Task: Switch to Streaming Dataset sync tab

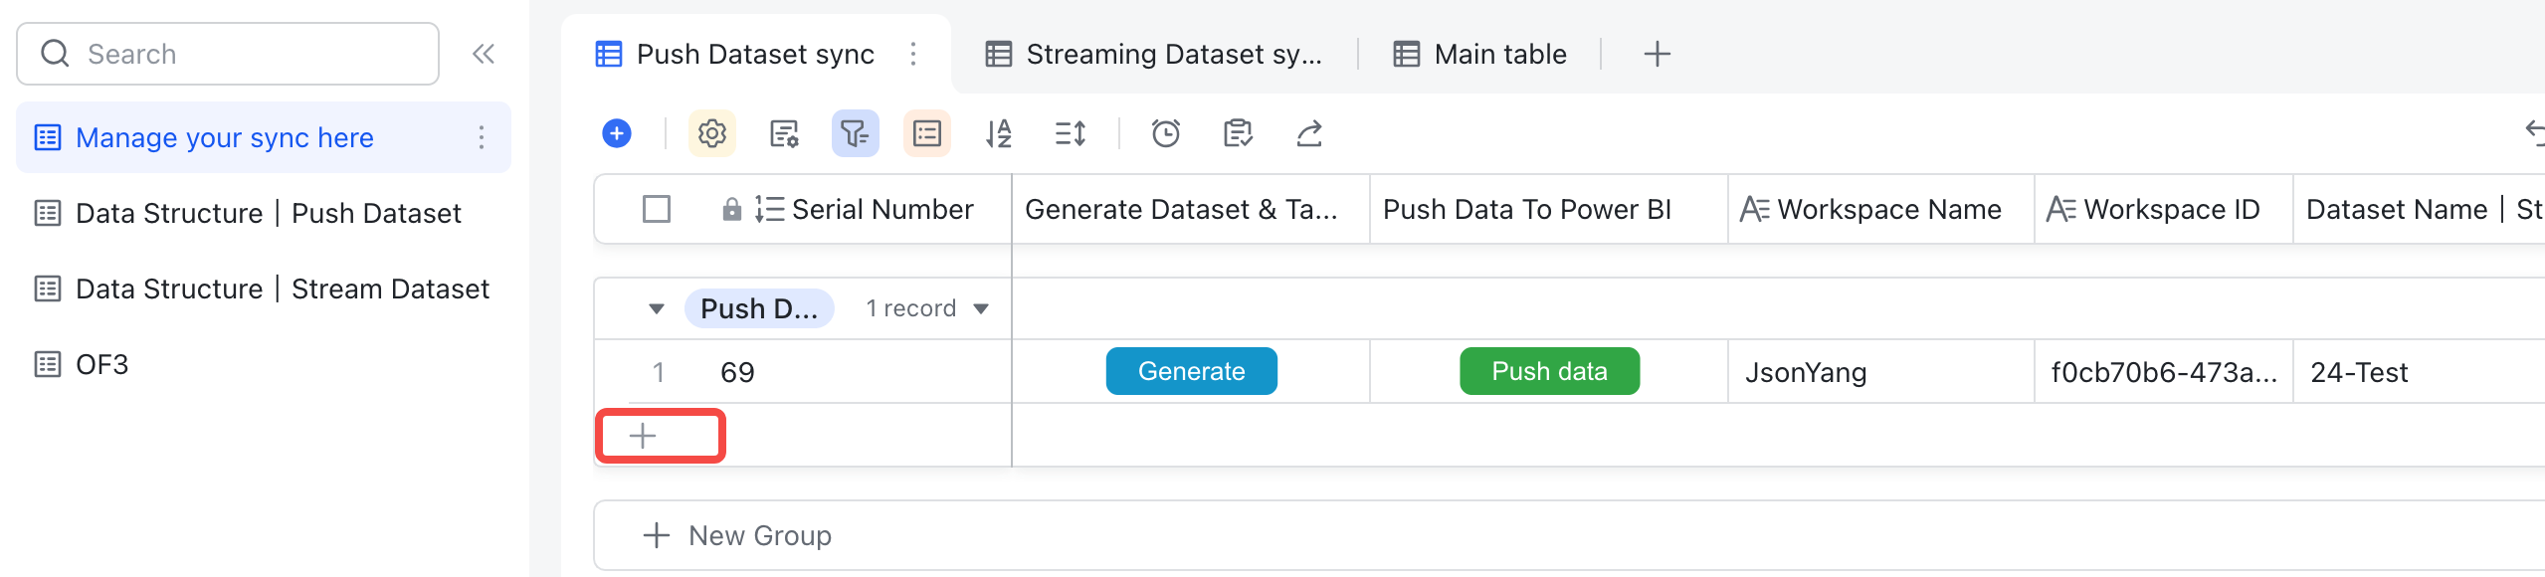Action: point(1154,54)
